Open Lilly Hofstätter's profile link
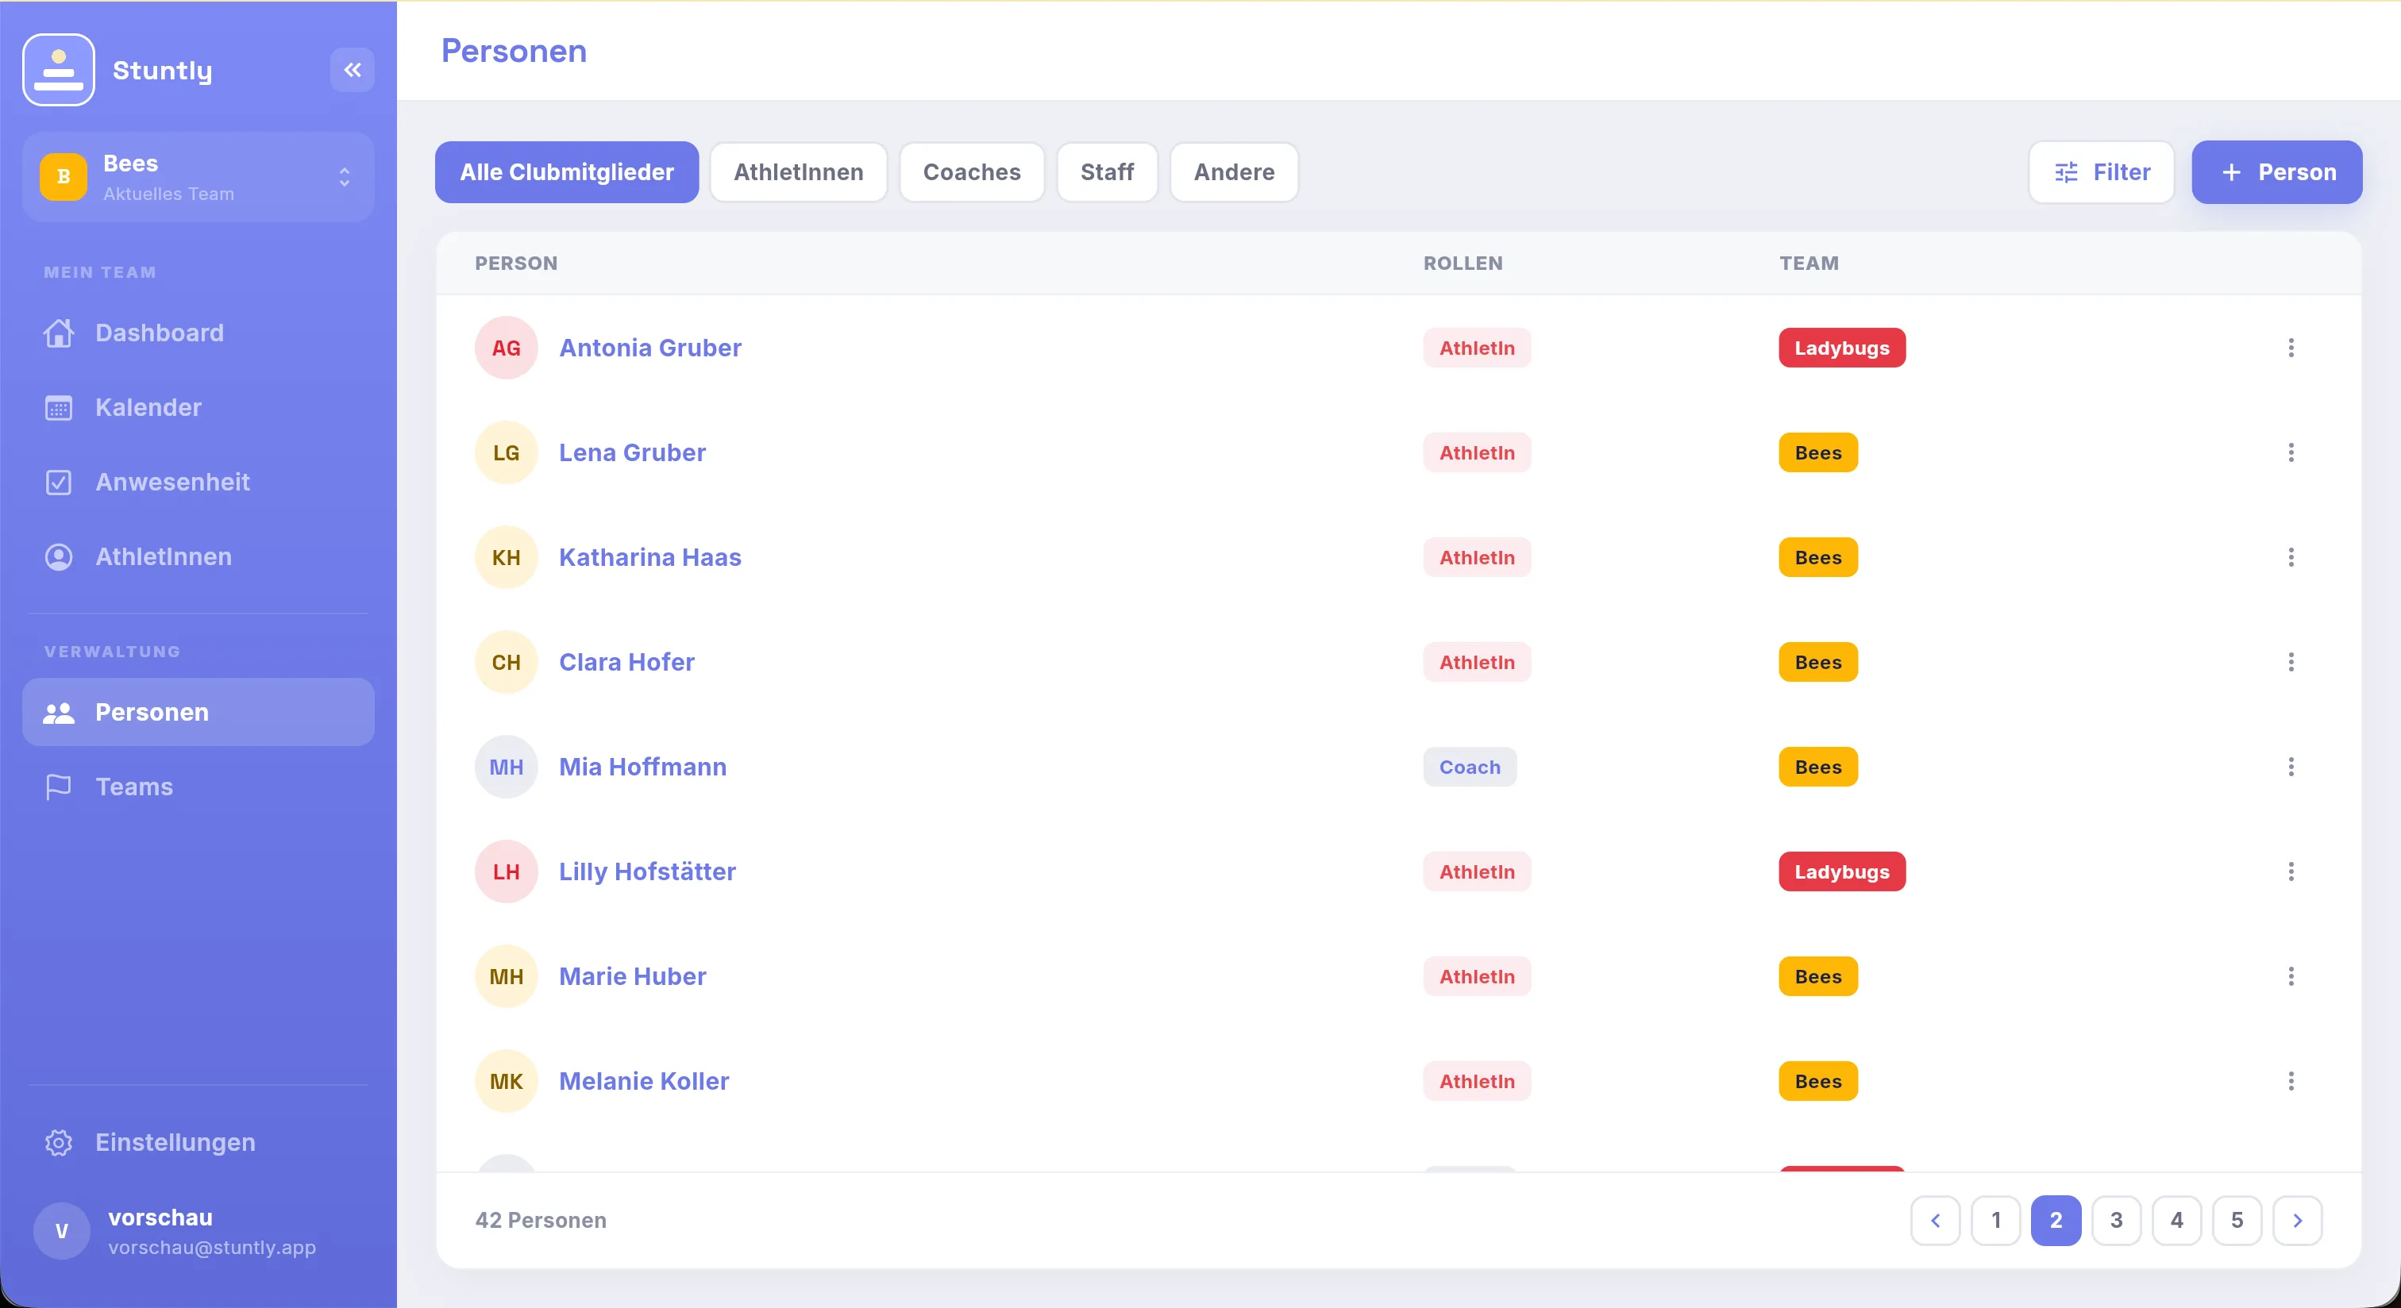 (x=648, y=872)
